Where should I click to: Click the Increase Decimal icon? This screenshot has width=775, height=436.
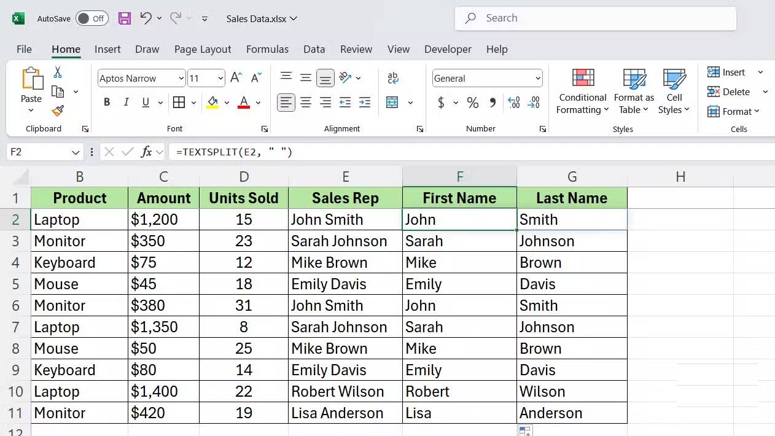(x=513, y=103)
